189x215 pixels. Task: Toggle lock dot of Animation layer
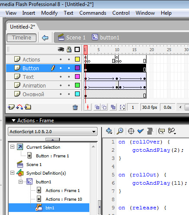click(69, 85)
